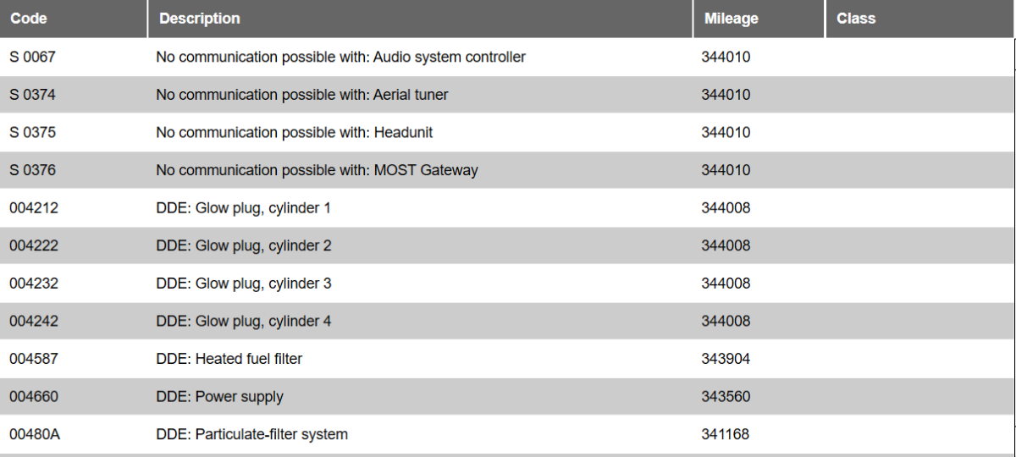
Task: Click code S 0375 for Headunit
Action: (x=32, y=132)
